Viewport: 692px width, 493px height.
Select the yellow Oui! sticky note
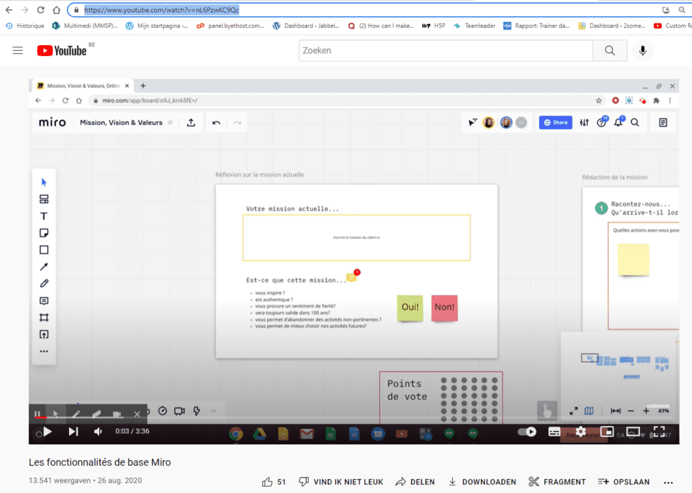coord(410,307)
